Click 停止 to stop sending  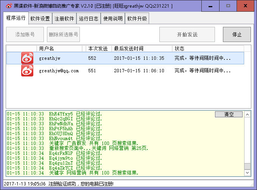click(x=237, y=34)
